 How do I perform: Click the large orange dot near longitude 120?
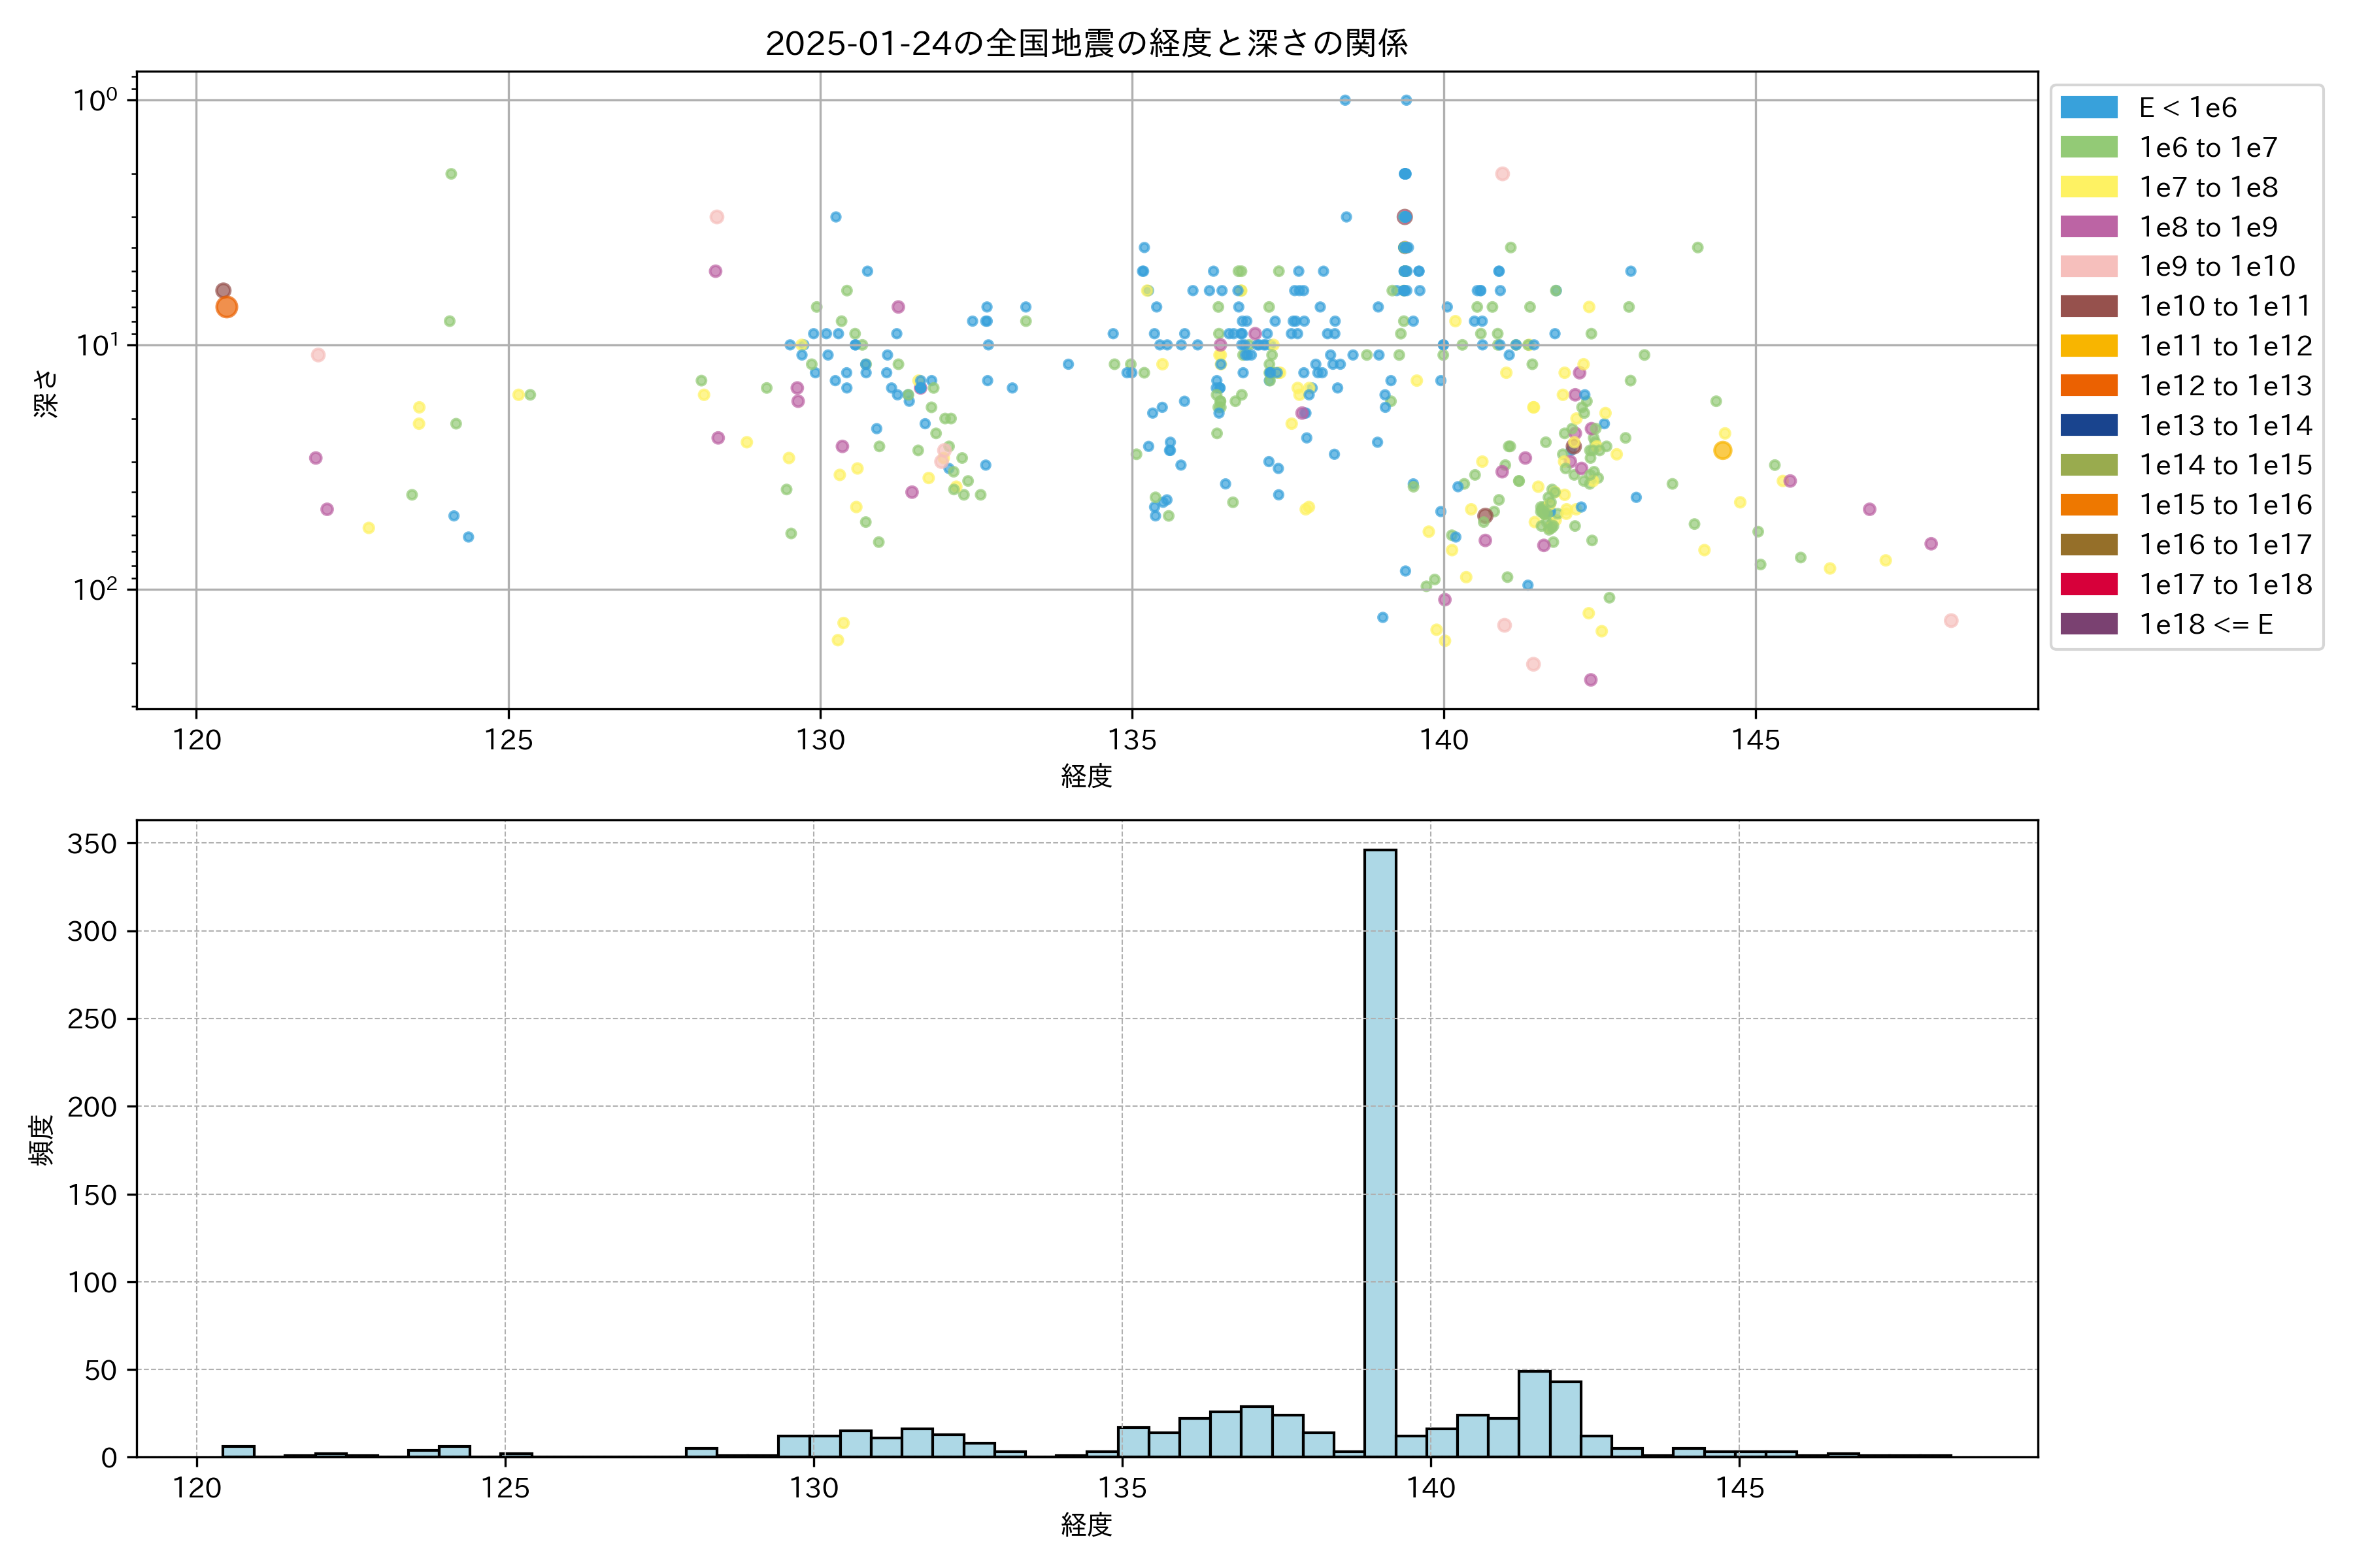click(x=226, y=307)
